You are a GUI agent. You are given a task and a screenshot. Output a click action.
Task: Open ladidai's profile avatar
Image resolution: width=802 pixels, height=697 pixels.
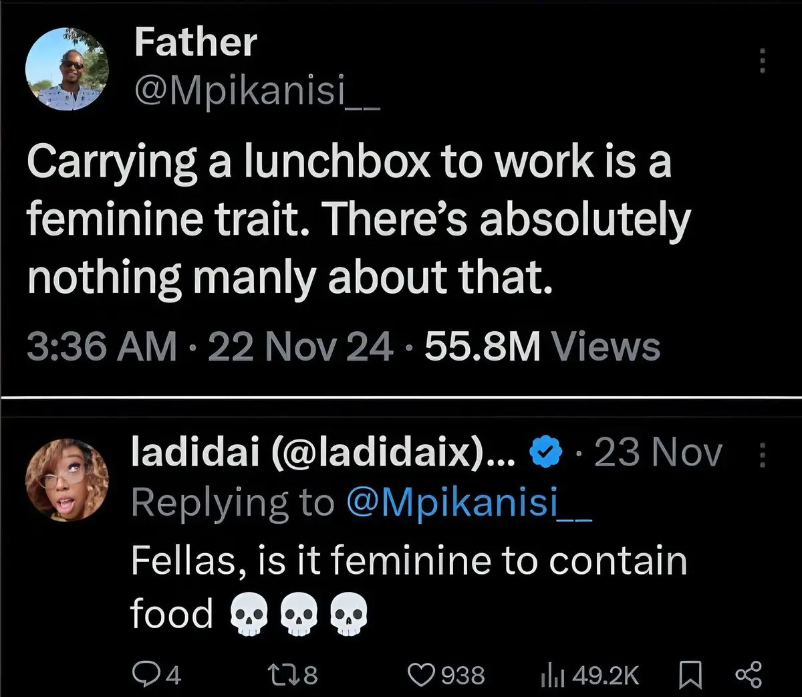pyautogui.click(x=67, y=480)
